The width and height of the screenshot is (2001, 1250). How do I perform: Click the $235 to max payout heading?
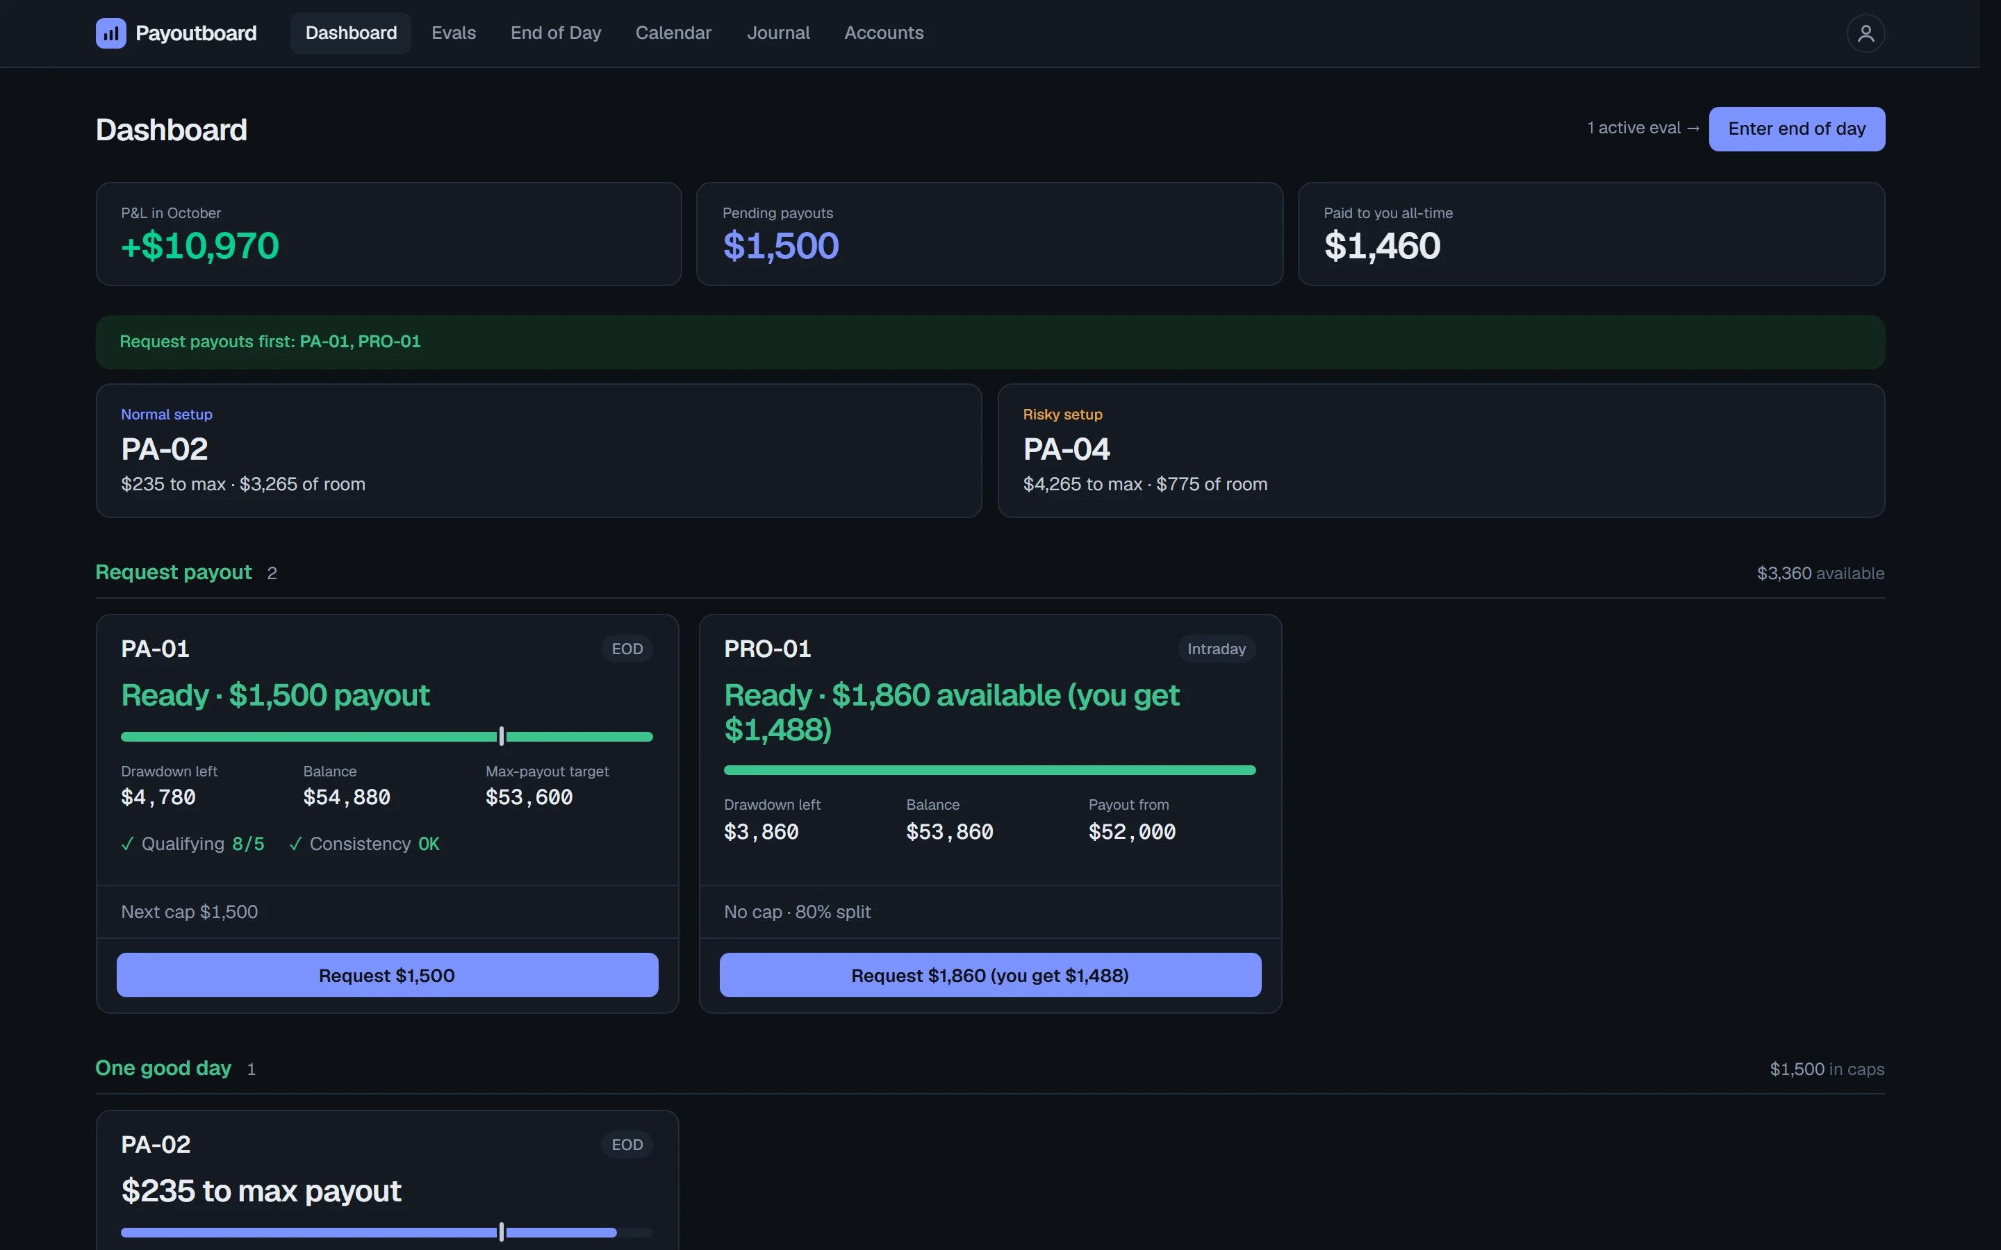click(261, 1191)
